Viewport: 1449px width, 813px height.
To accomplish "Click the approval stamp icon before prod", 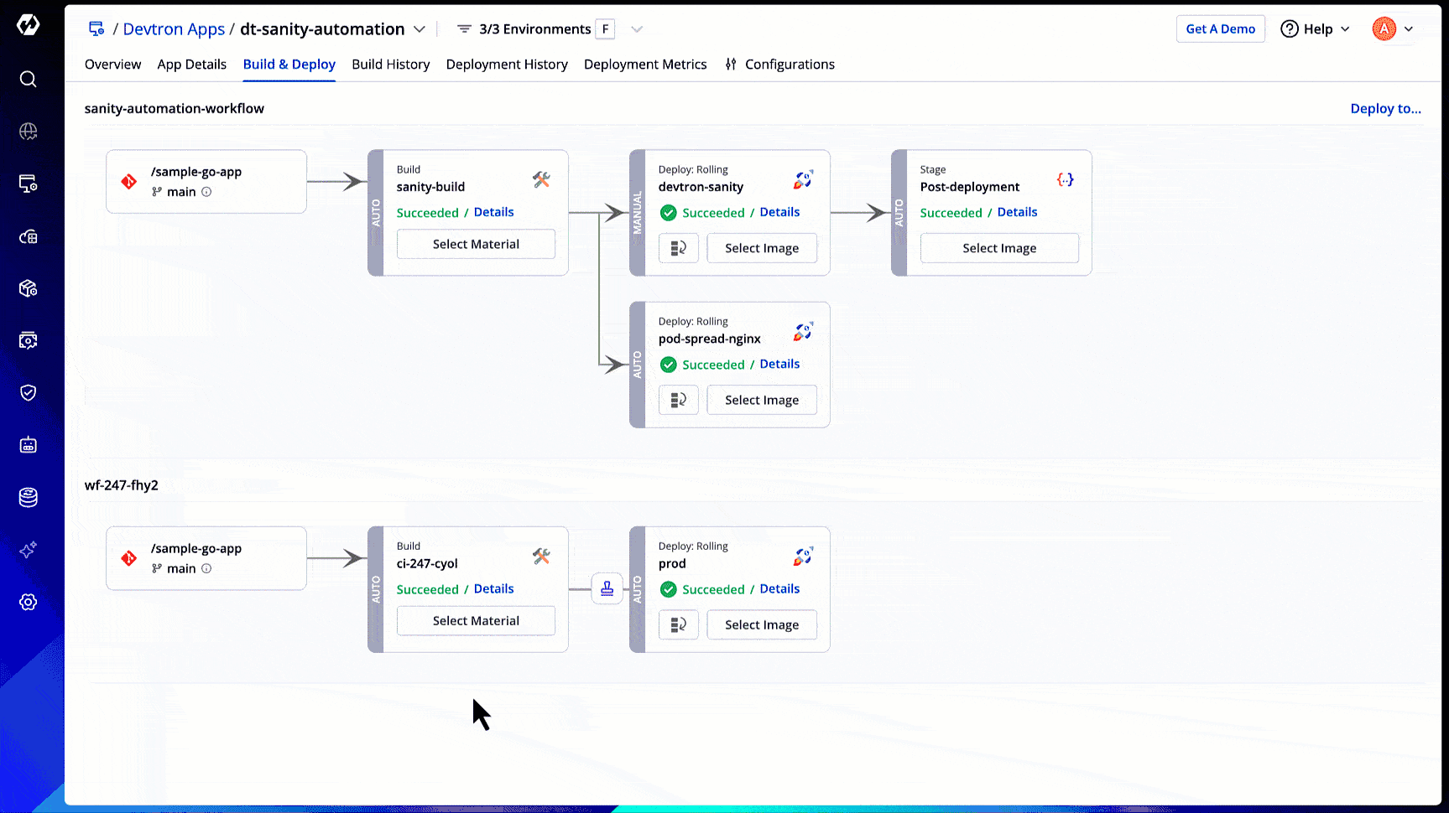I will (x=607, y=589).
